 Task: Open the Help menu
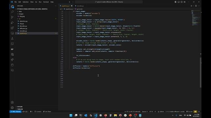[52, 2]
